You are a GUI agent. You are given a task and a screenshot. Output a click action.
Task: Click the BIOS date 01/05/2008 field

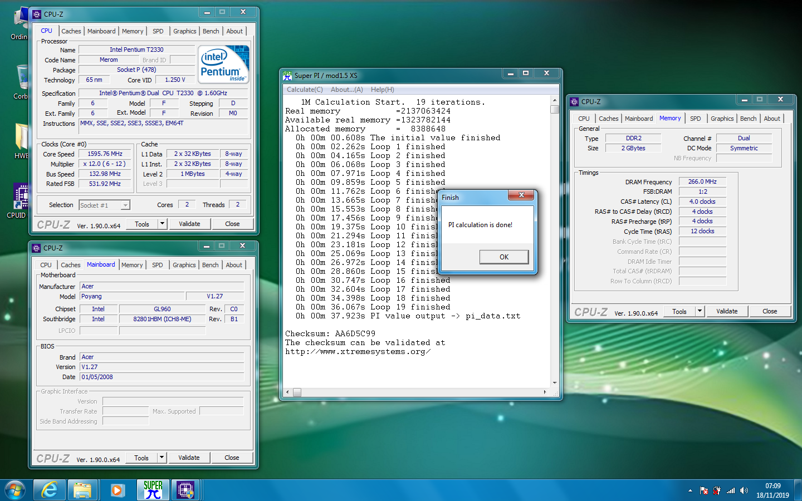[162, 377]
